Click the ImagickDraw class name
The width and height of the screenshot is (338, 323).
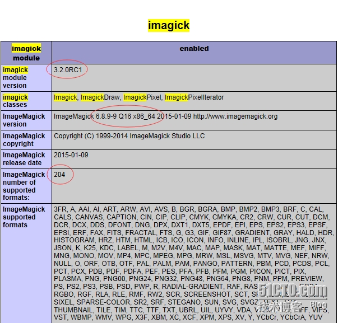[100, 97]
